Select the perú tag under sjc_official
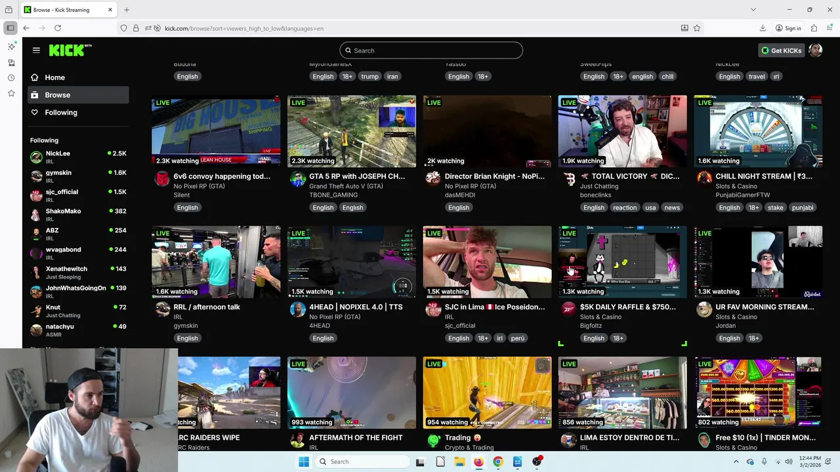This screenshot has width=840, height=472. (x=518, y=338)
